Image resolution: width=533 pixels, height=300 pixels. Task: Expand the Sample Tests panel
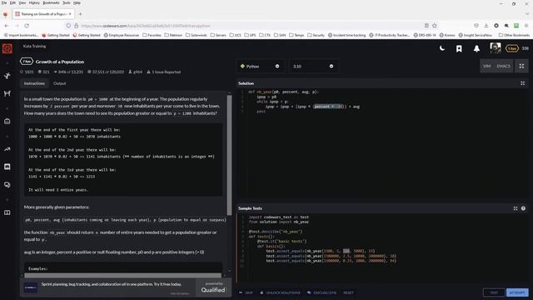(x=516, y=208)
